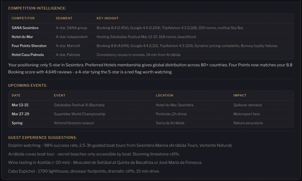The width and height of the screenshot is (302, 181).
Task: Click the KEY INSIGHT column header
Action: [108, 18]
